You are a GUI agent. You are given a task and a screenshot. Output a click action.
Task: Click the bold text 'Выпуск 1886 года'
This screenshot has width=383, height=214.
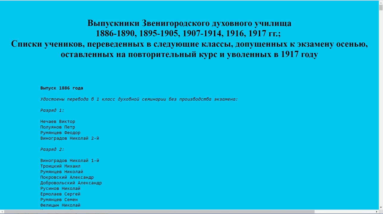pos(62,88)
